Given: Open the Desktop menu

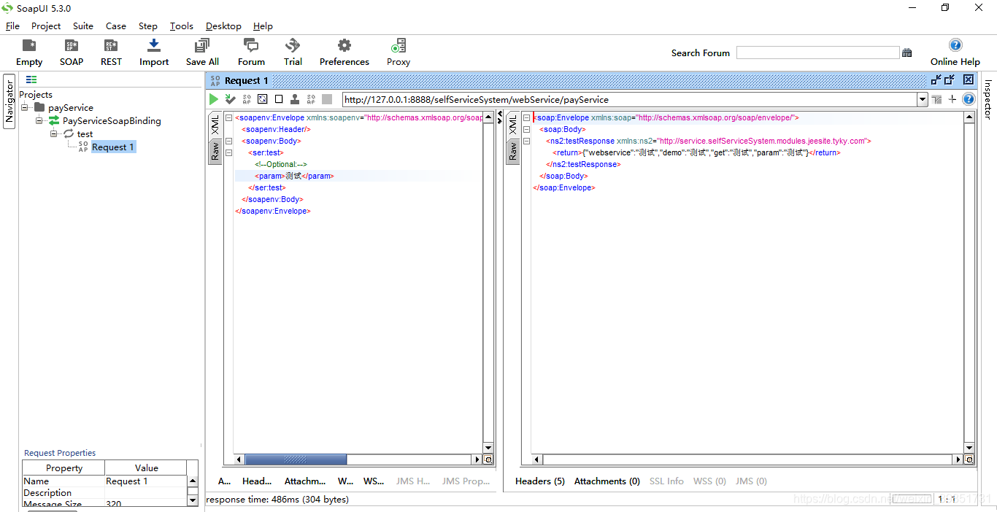Looking at the screenshot, I should 223,26.
